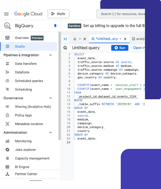Open Dataform

pyautogui.click(x=22, y=72)
